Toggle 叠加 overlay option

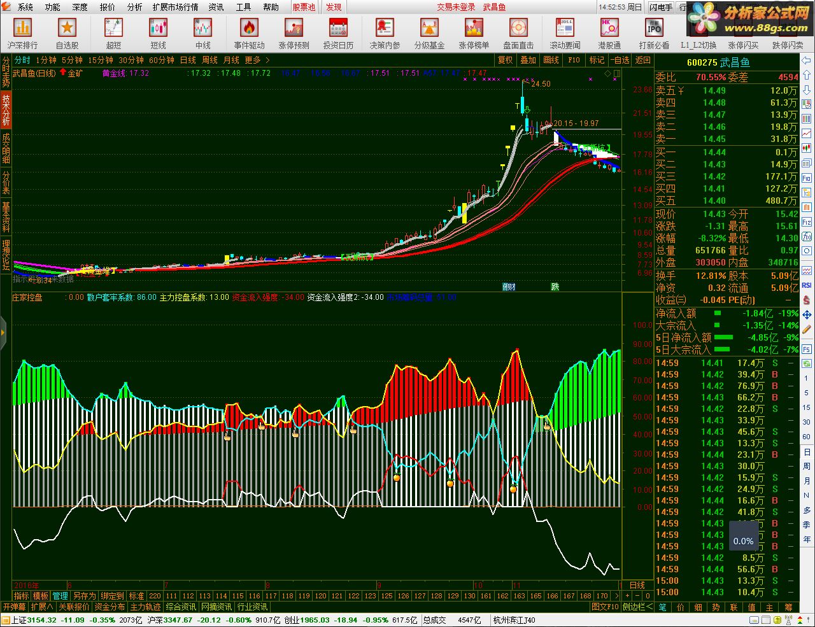click(x=528, y=60)
